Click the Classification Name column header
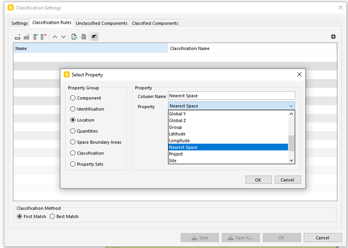 click(x=253, y=48)
